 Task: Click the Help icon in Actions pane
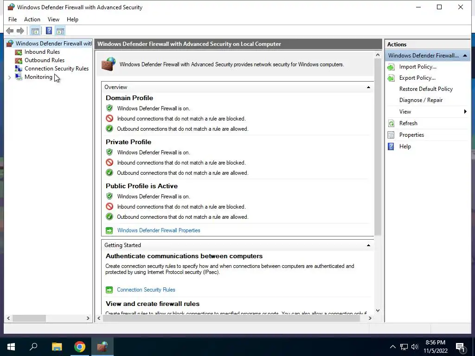tap(391, 146)
